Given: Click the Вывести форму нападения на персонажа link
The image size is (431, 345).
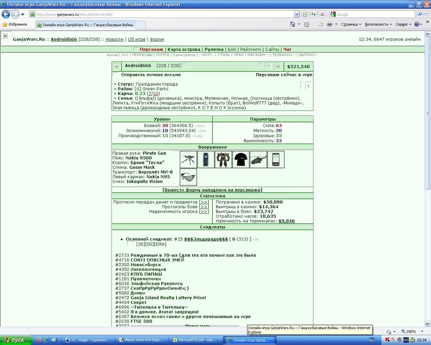Looking at the screenshot, I should [212, 190].
